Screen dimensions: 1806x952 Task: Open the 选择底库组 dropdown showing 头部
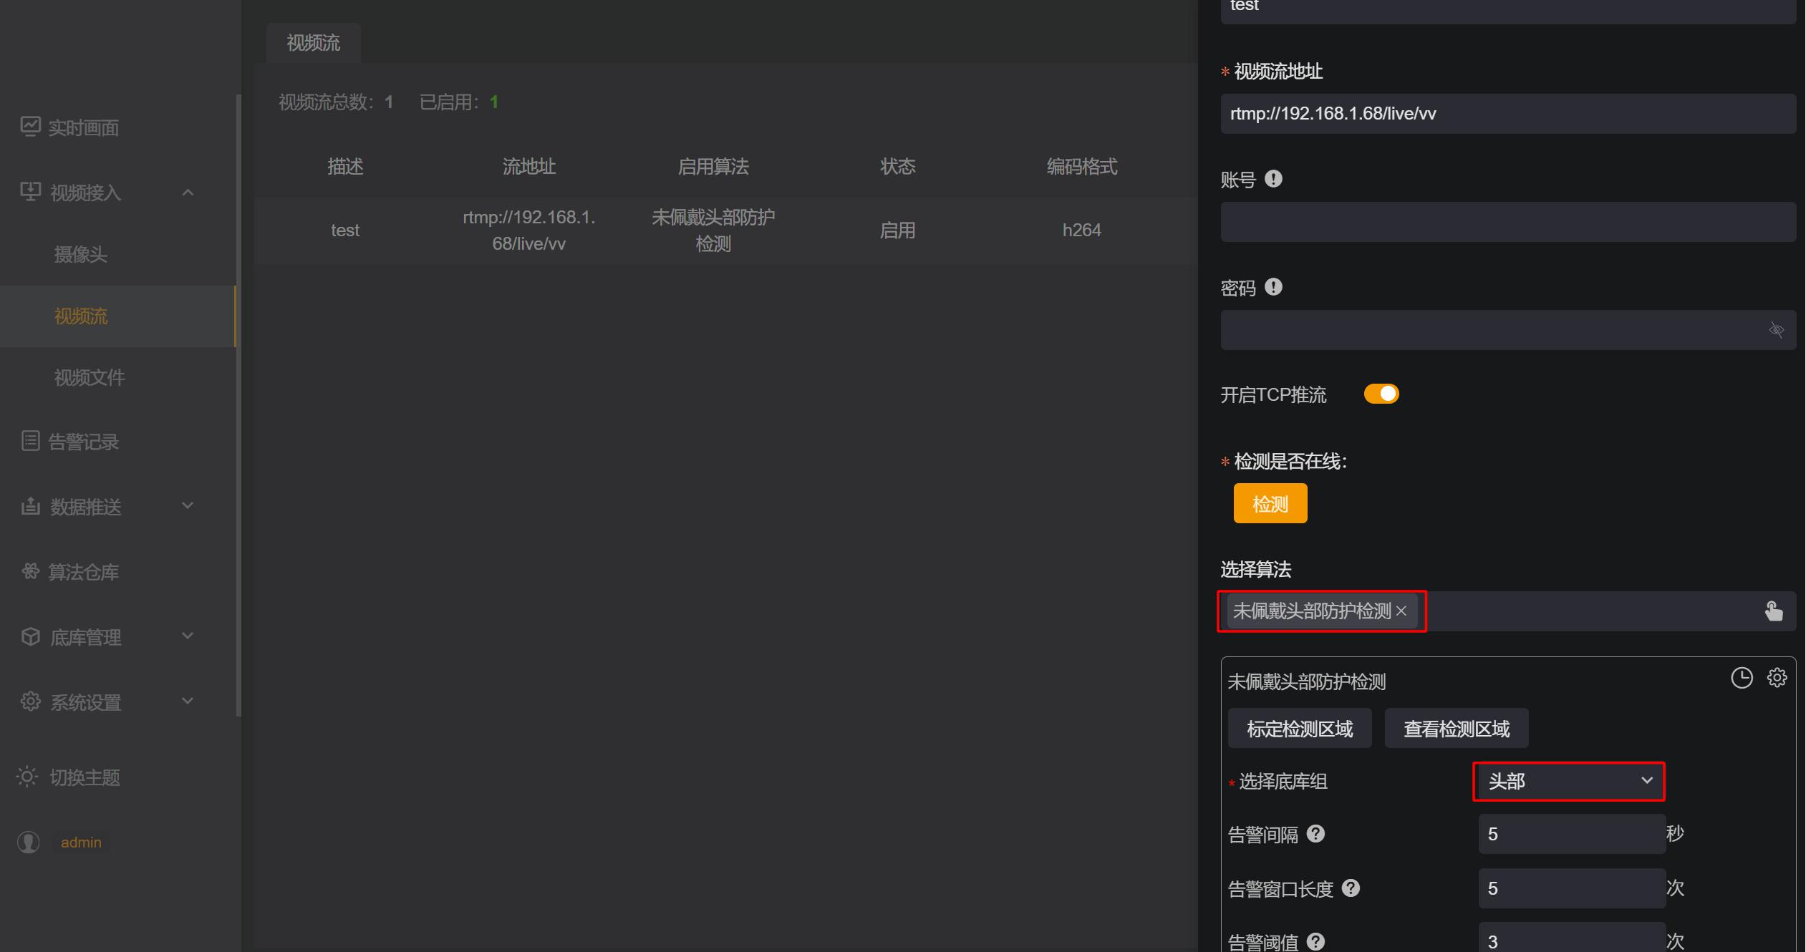(x=1568, y=781)
